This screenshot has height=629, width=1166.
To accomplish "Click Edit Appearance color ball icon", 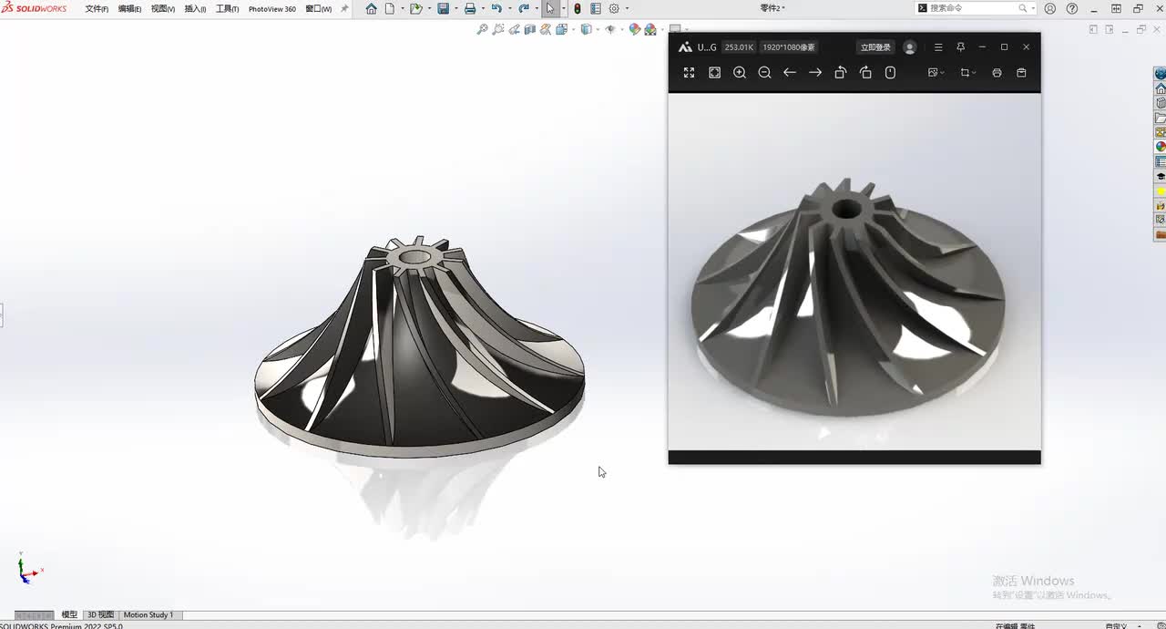I will click(635, 29).
